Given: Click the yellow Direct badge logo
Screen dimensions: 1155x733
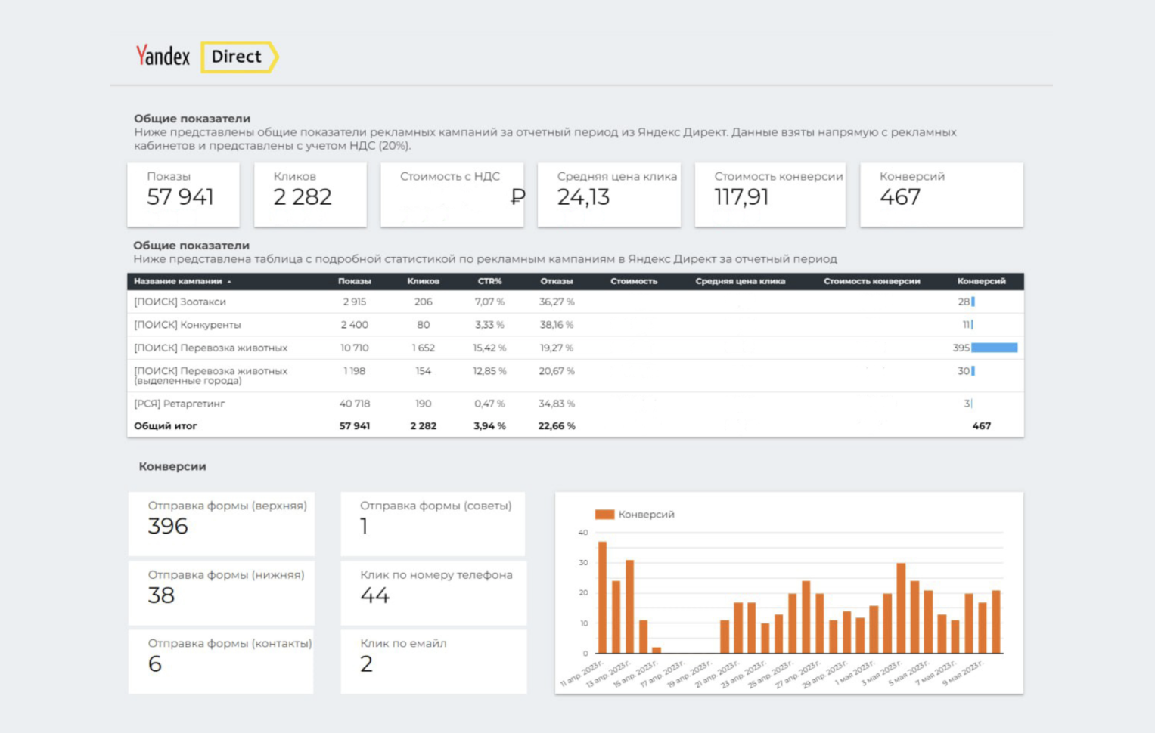Looking at the screenshot, I should (238, 57).
